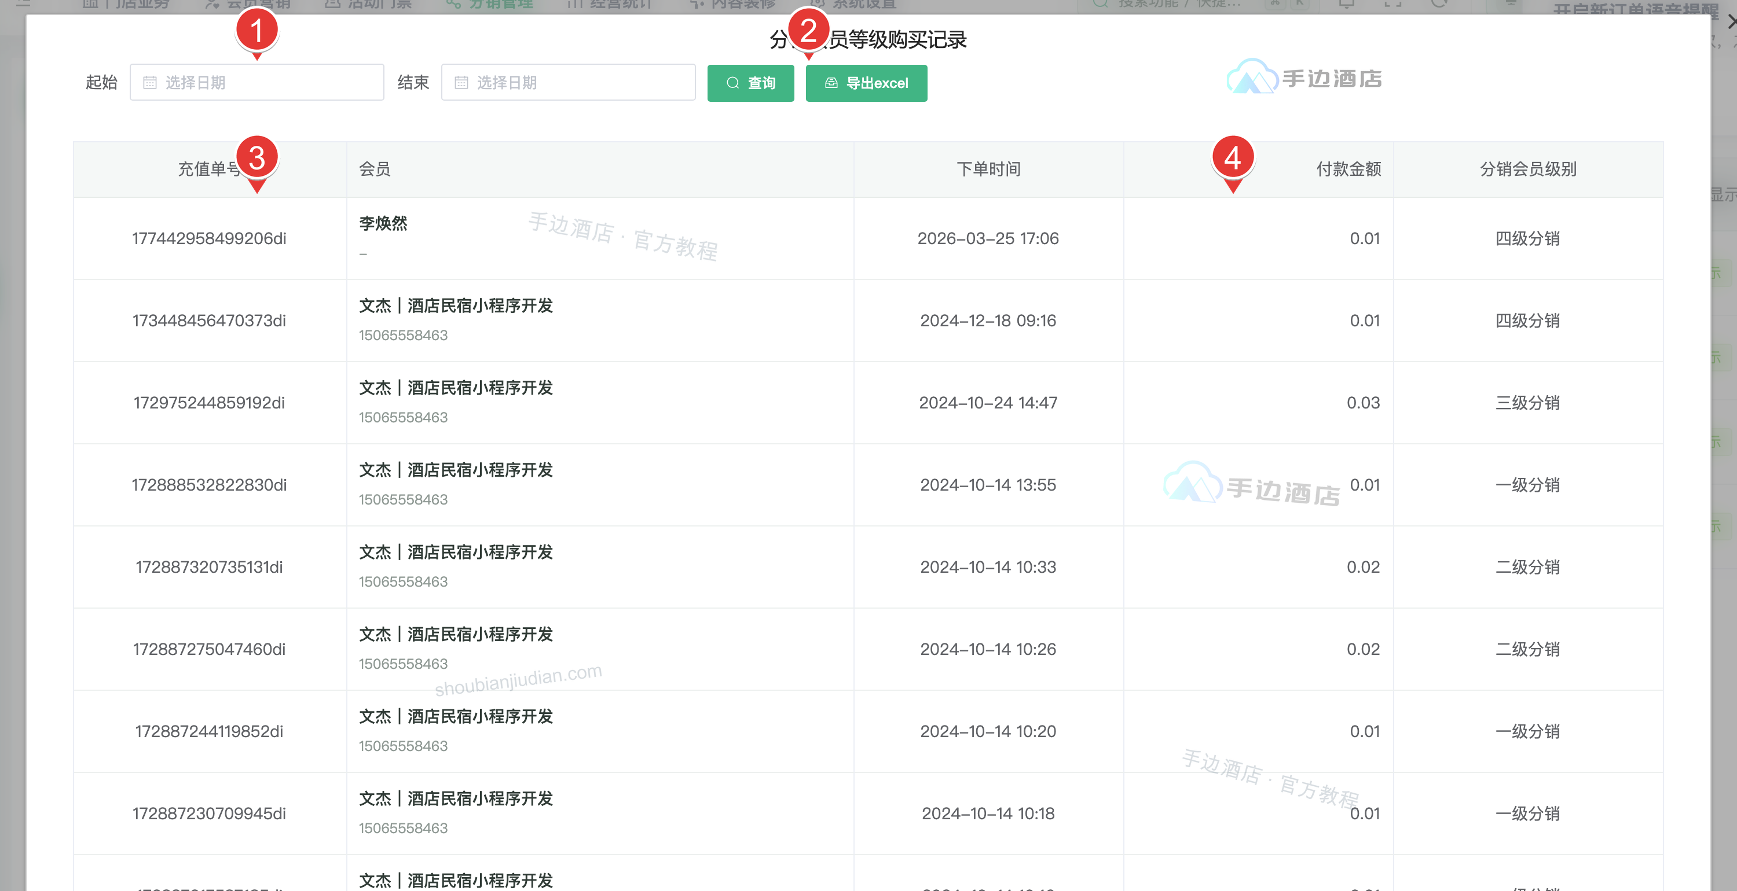Click order time 2024-10-14 10:33
This screenshot has height=891, width=1737.
click(988, 568)
